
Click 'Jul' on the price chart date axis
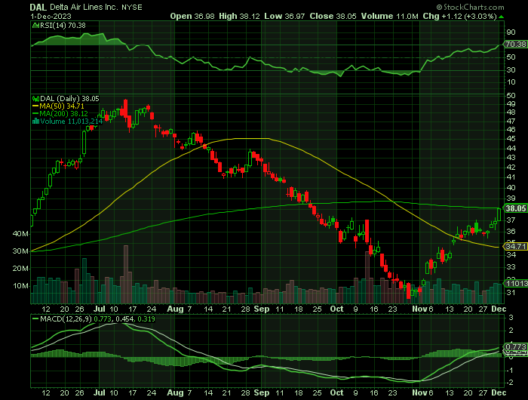coord(99,309)
